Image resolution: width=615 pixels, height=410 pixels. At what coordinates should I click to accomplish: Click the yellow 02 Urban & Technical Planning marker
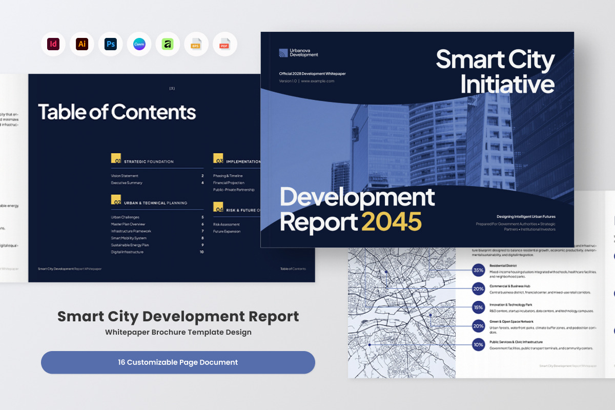pos(116,200)
